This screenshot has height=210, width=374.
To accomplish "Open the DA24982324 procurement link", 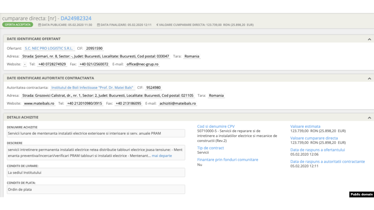I will [x=76, y=18].
